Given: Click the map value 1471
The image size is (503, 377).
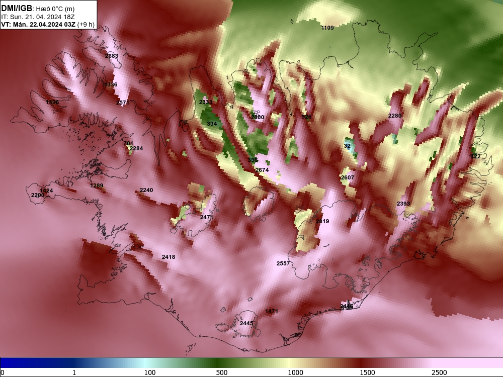Looking at the screenshot, I should pos(272,311).
